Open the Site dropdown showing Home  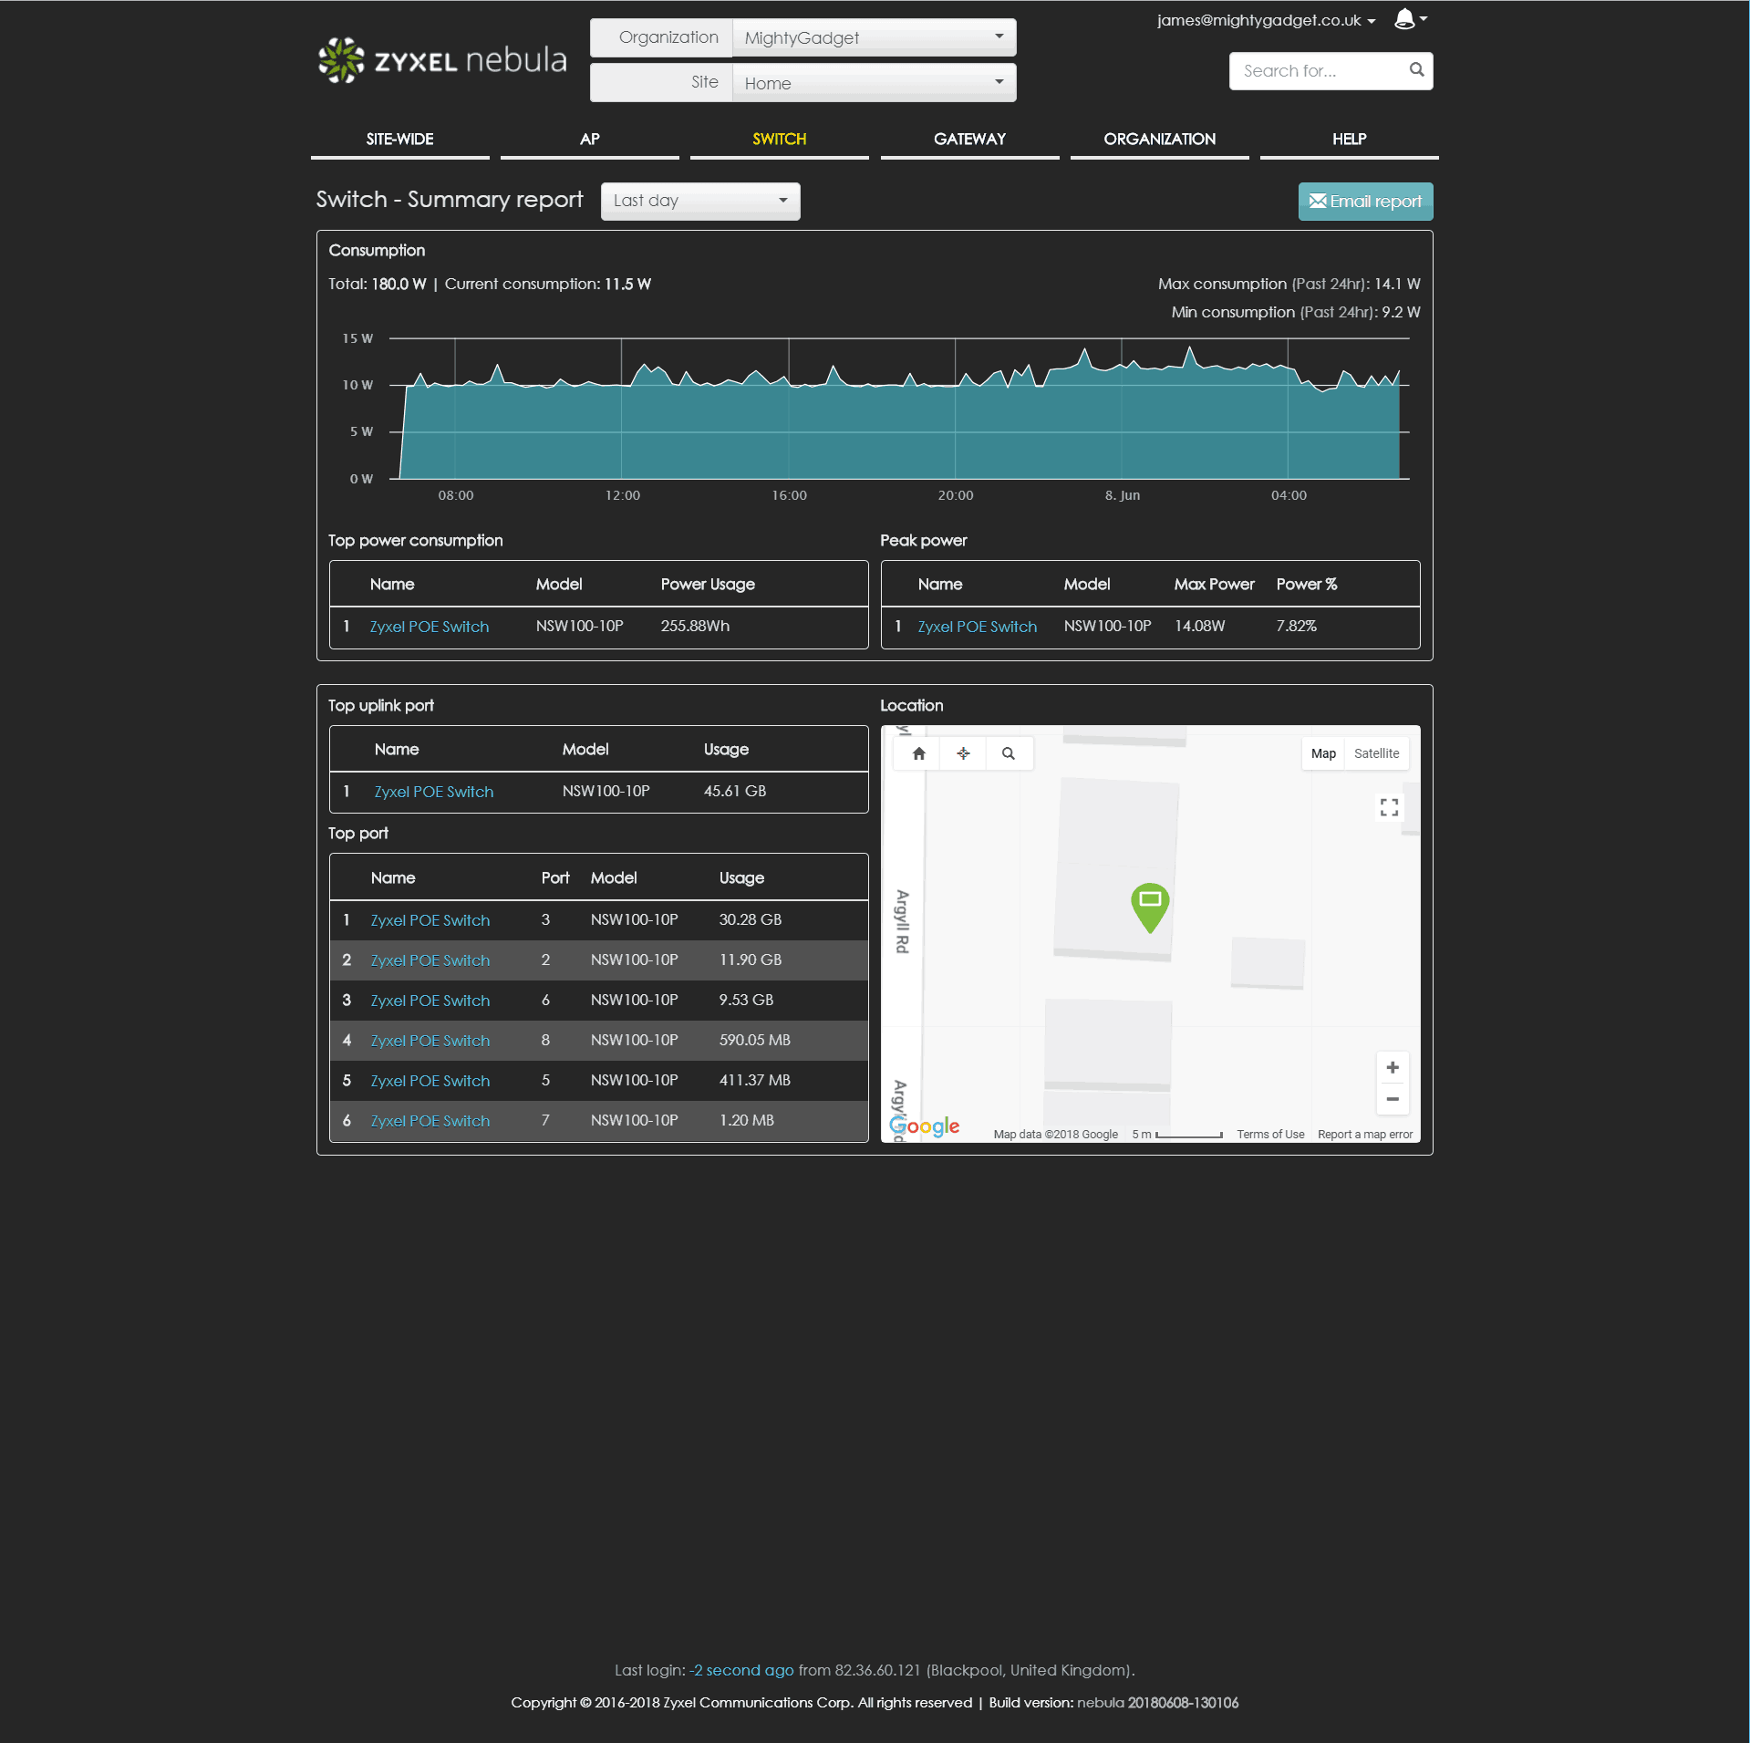pyautogui.click(x=873, y=83)
